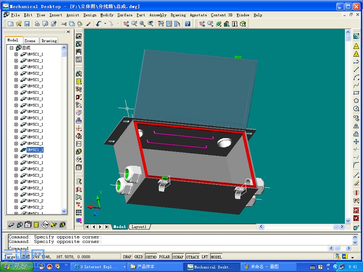Click the Undo arrow icon

(x=98, y=24)
